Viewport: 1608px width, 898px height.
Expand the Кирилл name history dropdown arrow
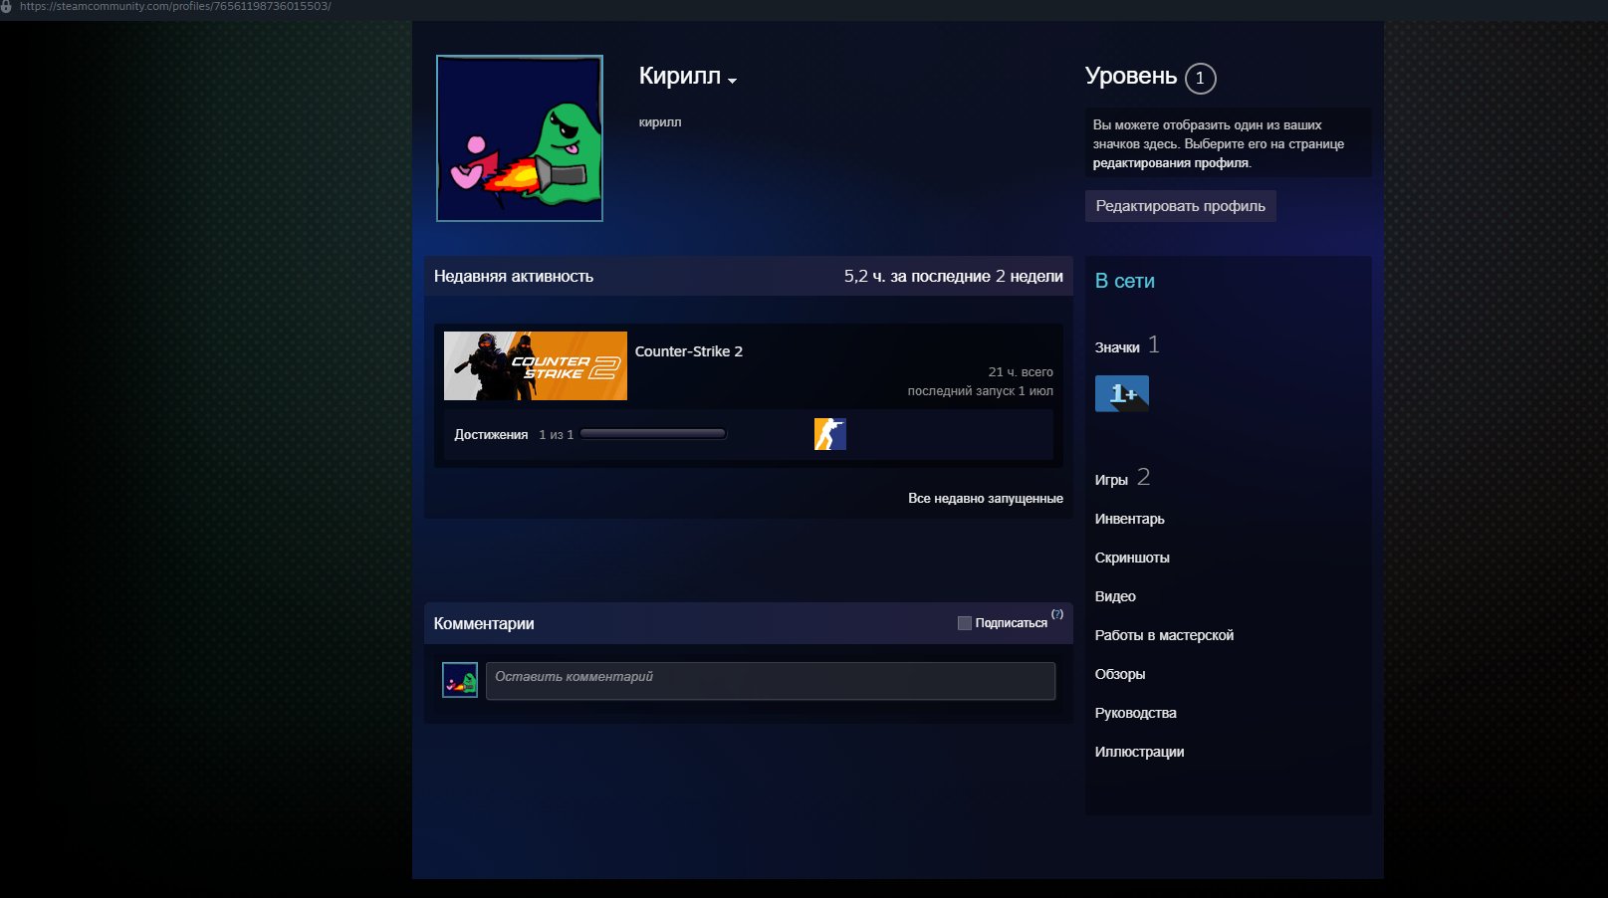[732, 81]
